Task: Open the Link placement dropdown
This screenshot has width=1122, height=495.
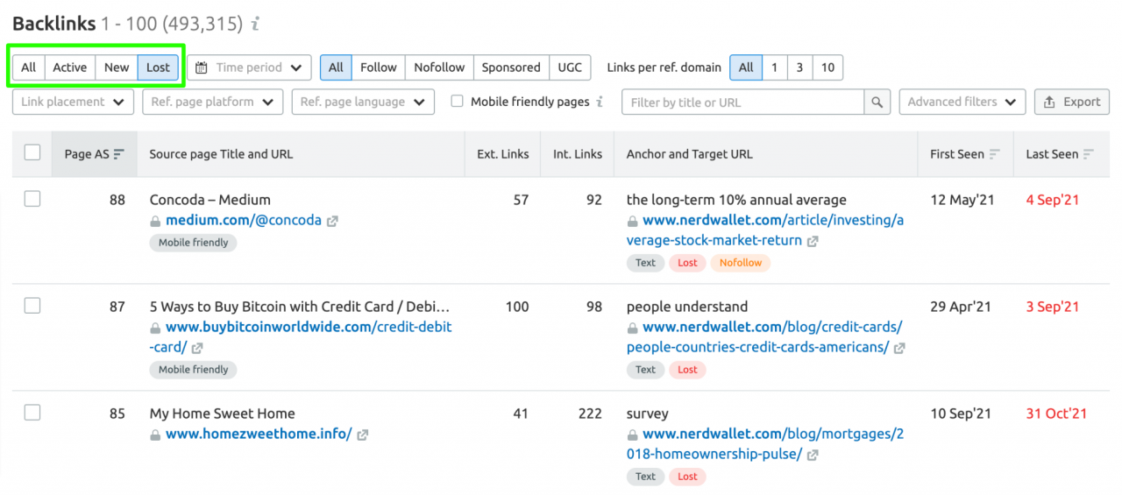Action: point(73,103)
